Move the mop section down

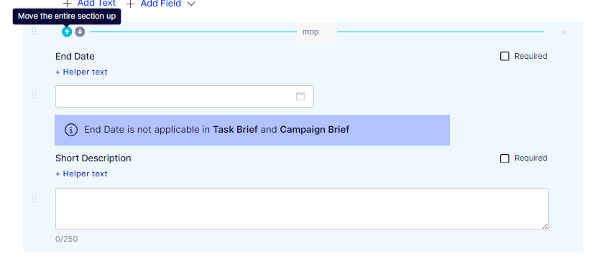click(x=80, y=32)
